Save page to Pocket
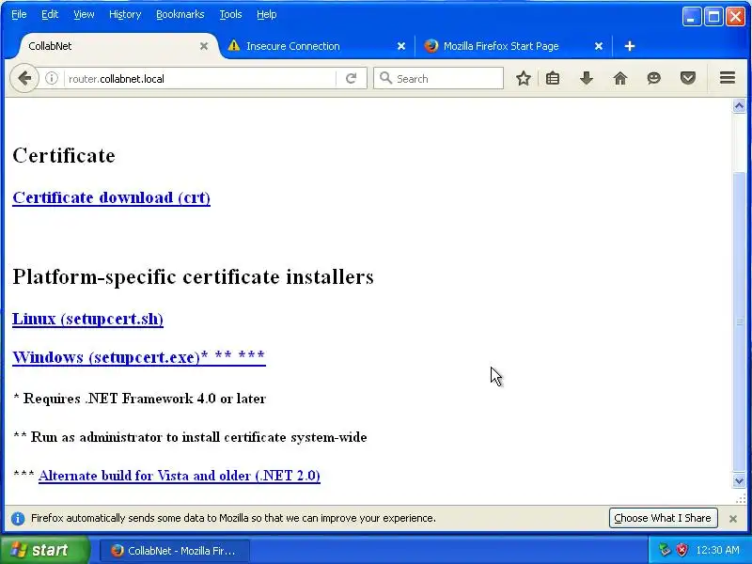Image resolution: width=752 pixels, height=564 pixels. pyautogui.click(x=688, y=78)
